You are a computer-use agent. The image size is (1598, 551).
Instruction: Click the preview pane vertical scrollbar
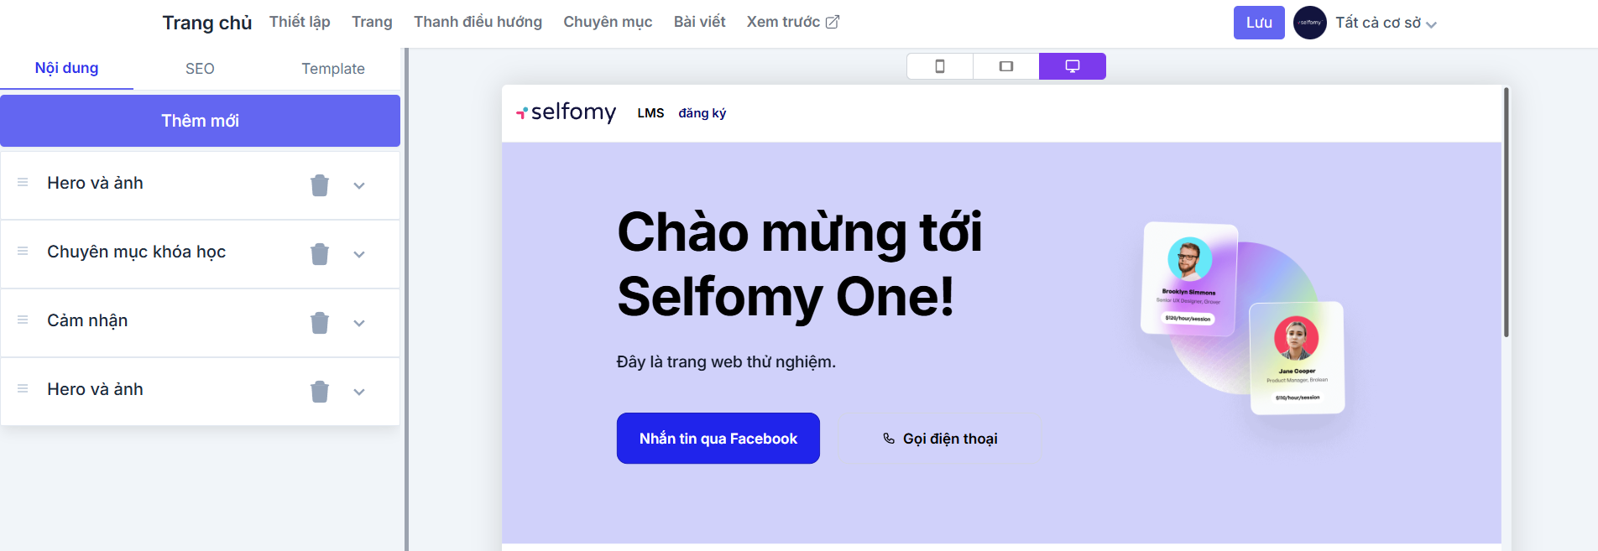[x=1507, y=212]
